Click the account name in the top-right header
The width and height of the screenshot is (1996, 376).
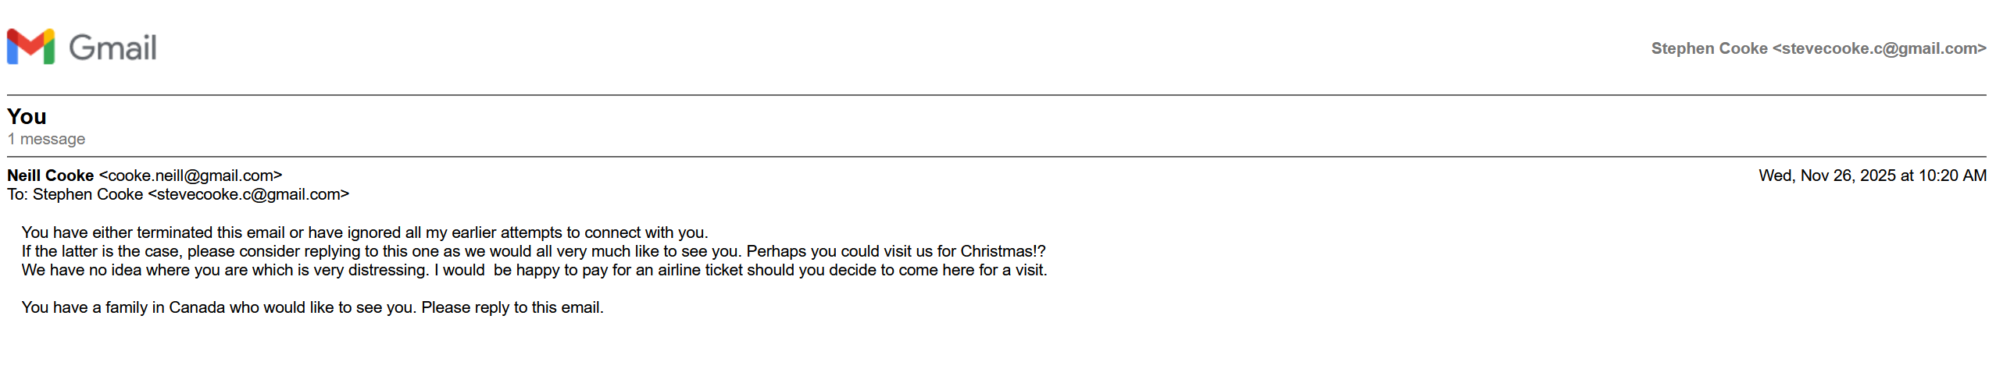click(x=1709, y=48)
